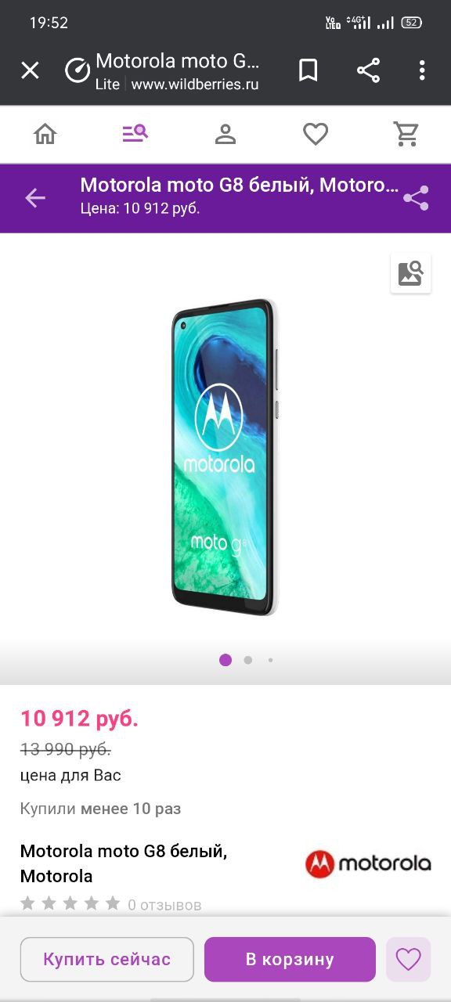Bookmark this page in browser toolbar
The image size is (451, 1002).
tap(308, 70)
